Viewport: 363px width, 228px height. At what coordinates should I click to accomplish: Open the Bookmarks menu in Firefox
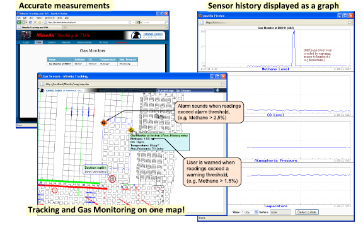(50, 18)
